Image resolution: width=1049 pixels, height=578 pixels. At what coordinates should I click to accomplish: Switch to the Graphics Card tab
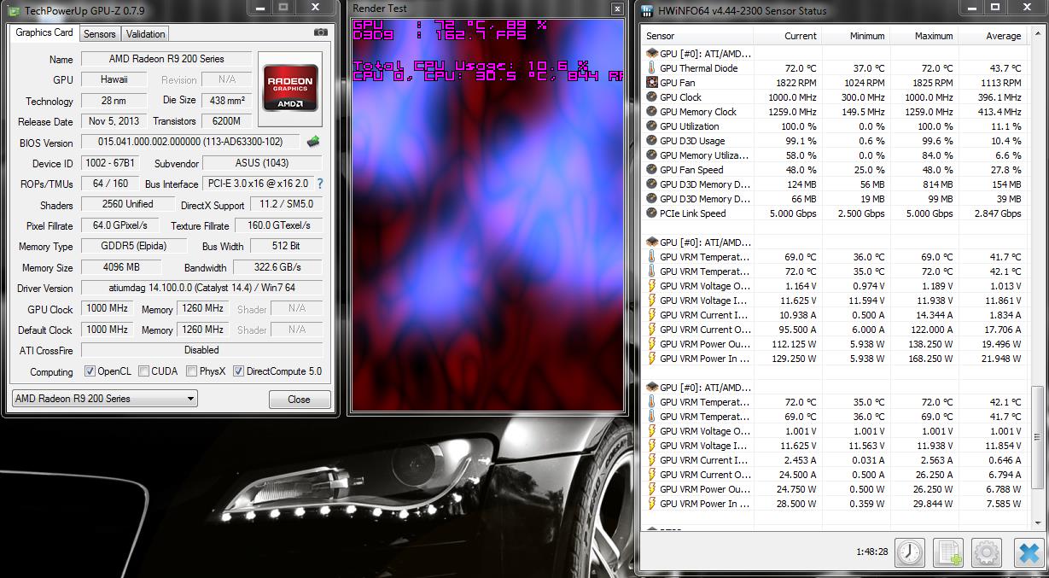click(44, 32)
